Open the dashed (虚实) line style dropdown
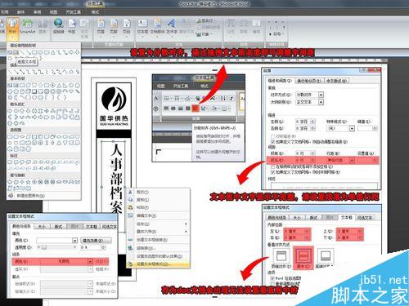409x306 pixels. (x=90, y=269)
